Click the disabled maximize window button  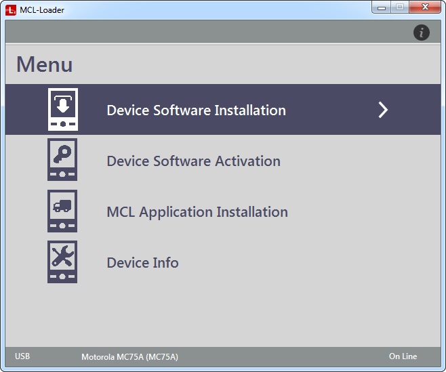tap(400, 7)
